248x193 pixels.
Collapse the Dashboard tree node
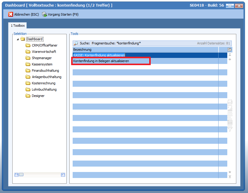point(18,39)
